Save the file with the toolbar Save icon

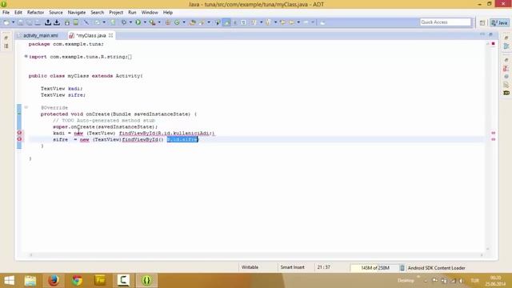click(21, 22)
